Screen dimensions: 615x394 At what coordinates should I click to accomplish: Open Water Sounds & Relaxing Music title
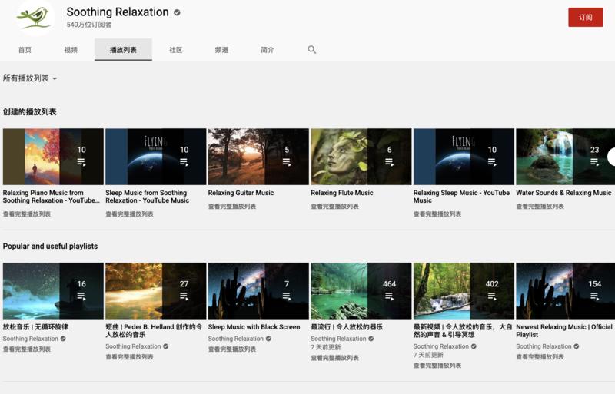click(x=563, y=193)
